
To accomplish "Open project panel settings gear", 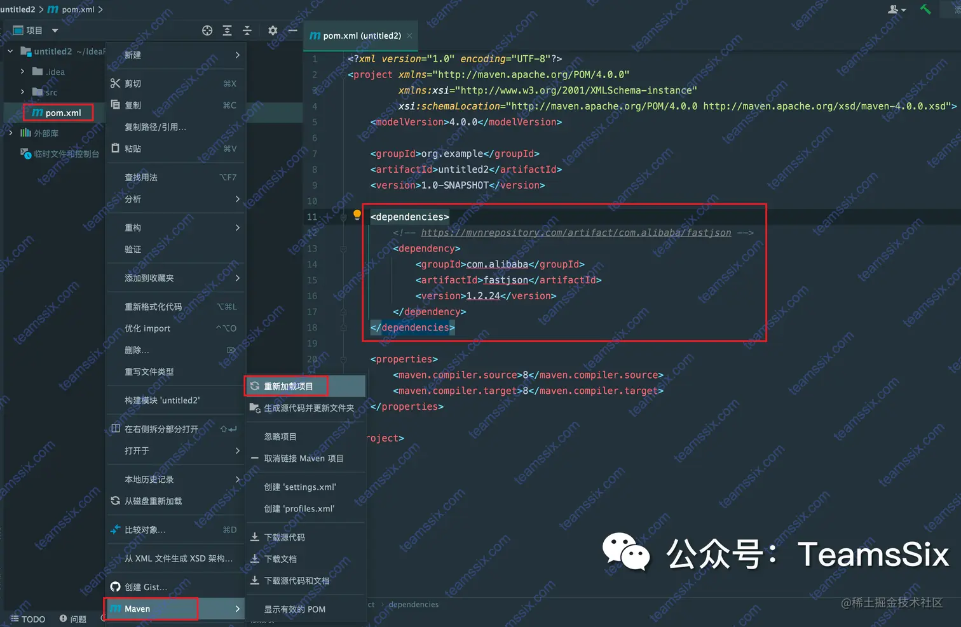I will point(273,30).
